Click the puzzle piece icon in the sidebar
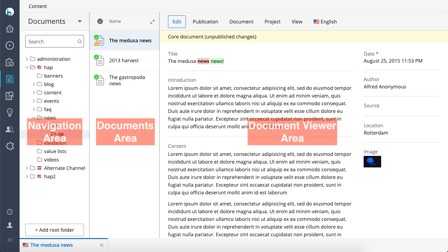This screenshot has height=252, width=448. click(10, 146)
